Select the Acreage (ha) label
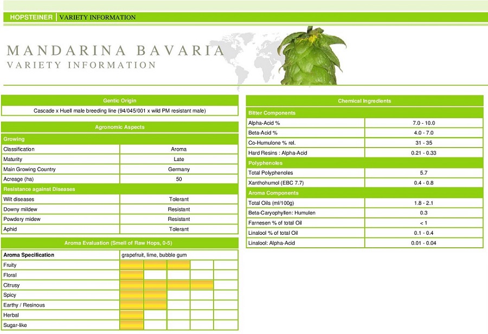488x334 pixels. tap(18, 179)
